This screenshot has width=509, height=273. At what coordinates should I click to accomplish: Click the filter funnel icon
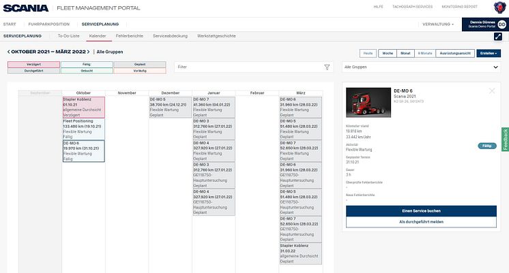327,67
